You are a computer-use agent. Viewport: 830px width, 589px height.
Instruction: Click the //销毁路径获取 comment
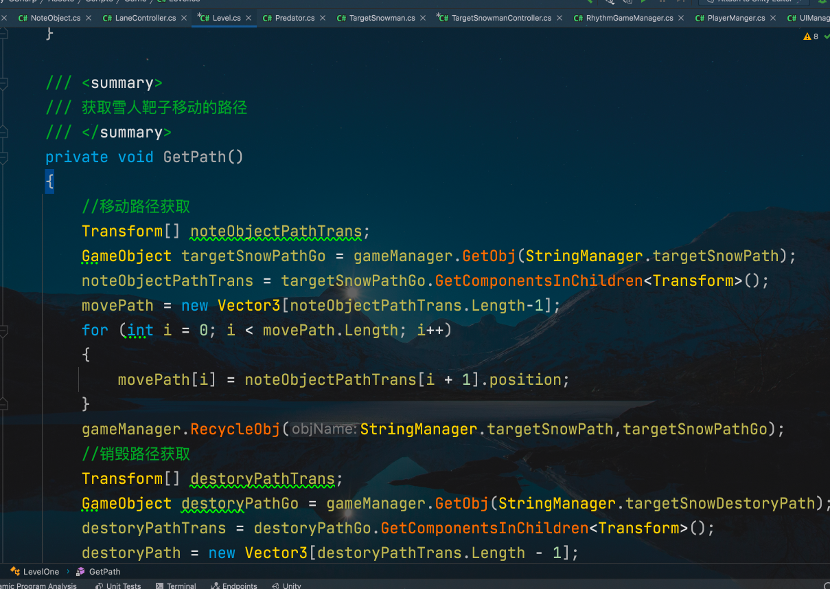tap(136, 454)
